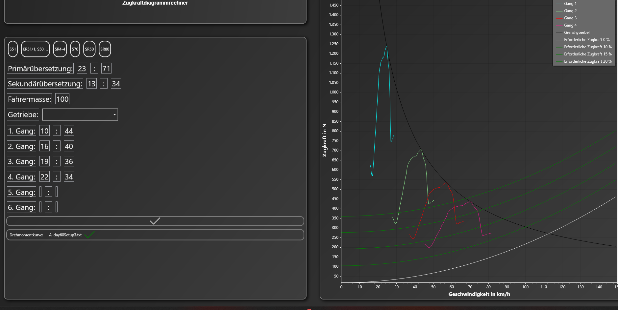Image resolution: width=618 pixels, height=310 pixels.
Task: Click the Primärübersetzung second value 71
Action: tap(106, 69)
